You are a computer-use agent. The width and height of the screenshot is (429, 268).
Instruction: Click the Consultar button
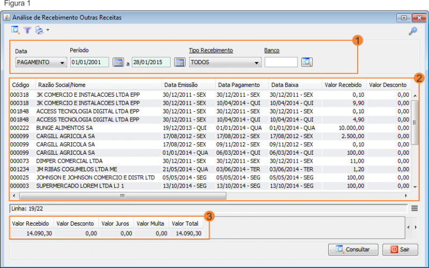[x=353, y=249]
